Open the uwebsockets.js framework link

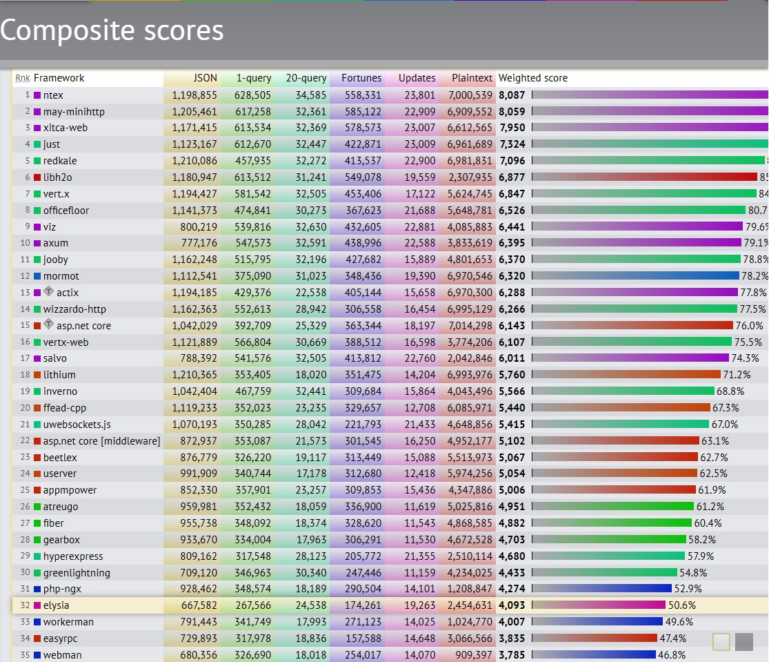point(77,425)
